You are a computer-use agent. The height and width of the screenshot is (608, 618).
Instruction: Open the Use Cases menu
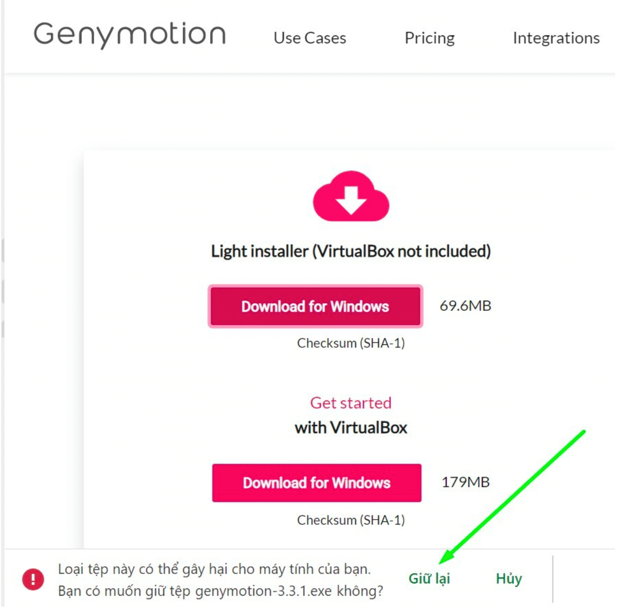[x=310, y=38]
